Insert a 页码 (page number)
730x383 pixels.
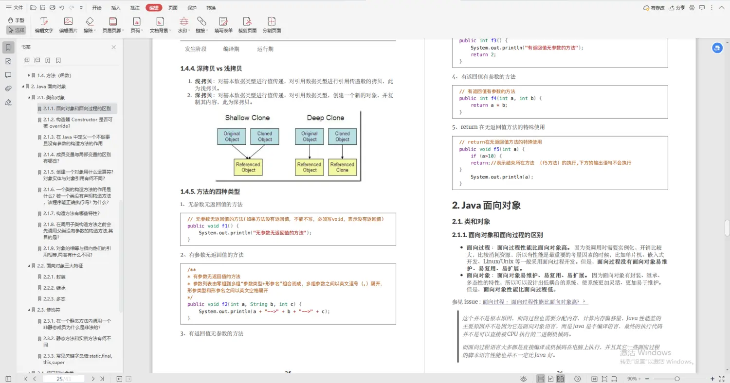coord(135,25)
